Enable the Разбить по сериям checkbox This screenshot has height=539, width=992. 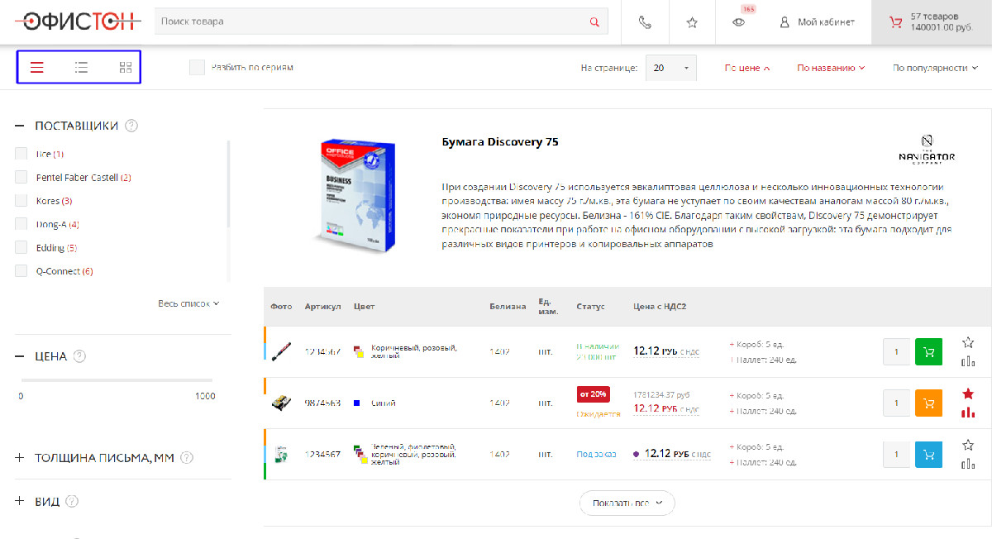[x=197, y=68]
